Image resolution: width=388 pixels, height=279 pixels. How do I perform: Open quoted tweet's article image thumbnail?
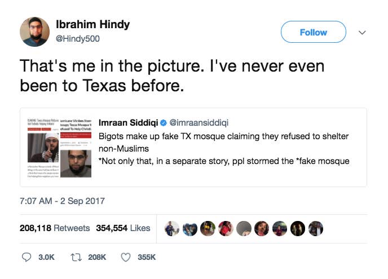[59, 148]
